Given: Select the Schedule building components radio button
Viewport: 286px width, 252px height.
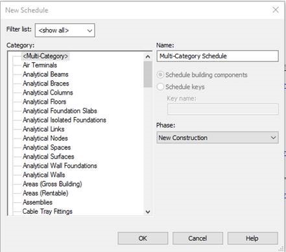Looking at the screenshot, I should click(x=160, y=75).
